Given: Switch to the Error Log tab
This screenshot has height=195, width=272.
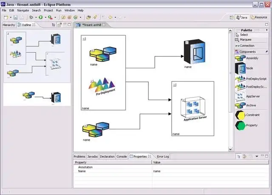Looking at the screenshot, I should pyautogui.click(x=163, y=156).
